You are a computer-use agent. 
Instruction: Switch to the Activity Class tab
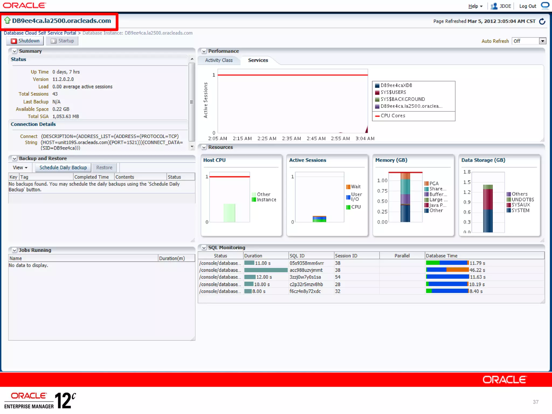[x=219, y=60]
